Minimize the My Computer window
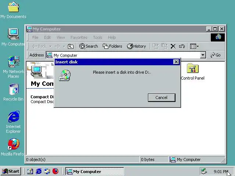235x176 pixels. [209, 29]
